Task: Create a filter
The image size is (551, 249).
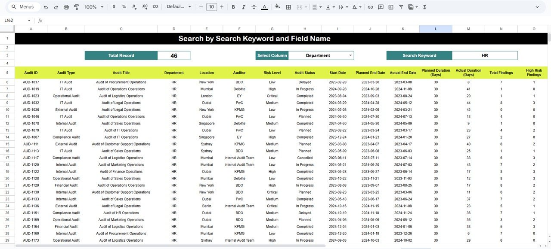Action: (x=401, y=7)
